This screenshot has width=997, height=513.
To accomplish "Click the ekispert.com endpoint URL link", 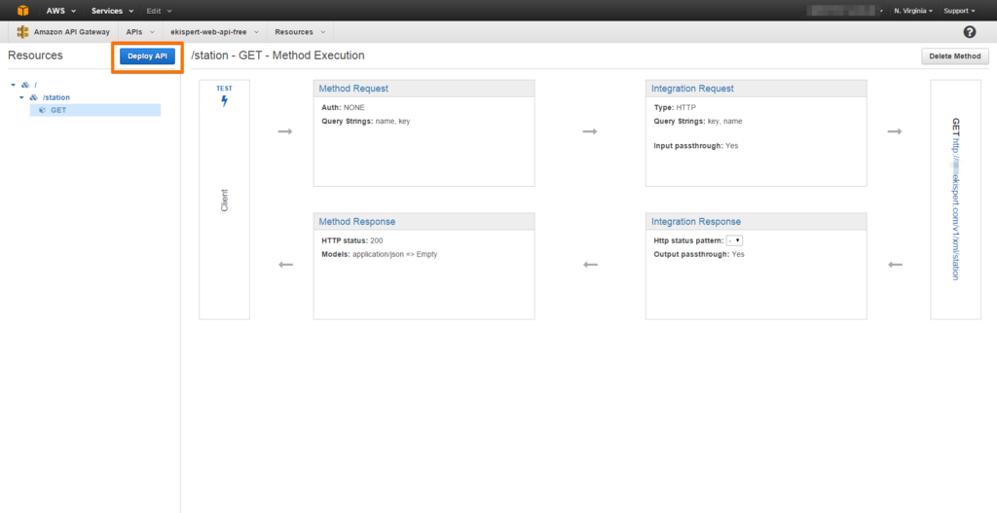I will click(x=955, y=210).
